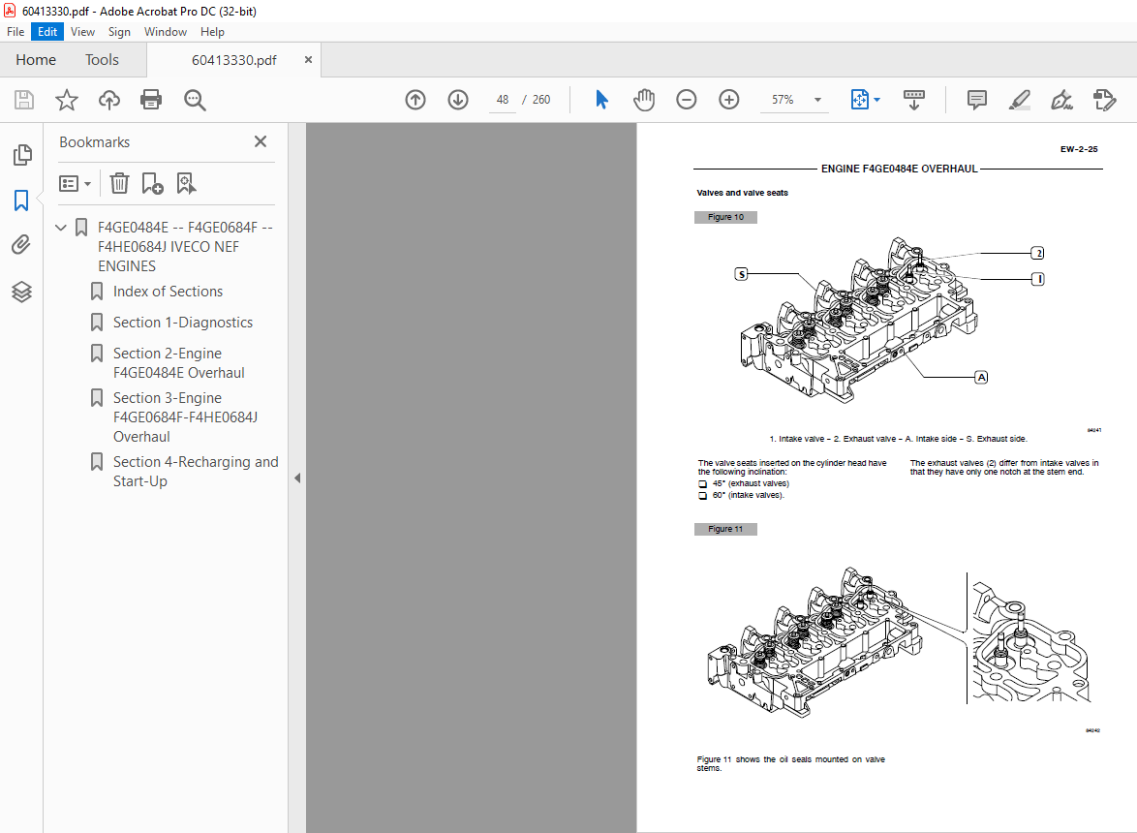Collapse the IVECO NEF ENGINES bookmark tree
Viewport: 1137px width, 833px height.
click(61, 228)
